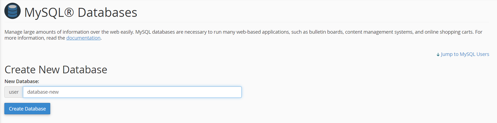The width and height of the screenshot is (497, 123).
Task: Click the MySQL database cylinder icon
Action: (x=13, y=11)
